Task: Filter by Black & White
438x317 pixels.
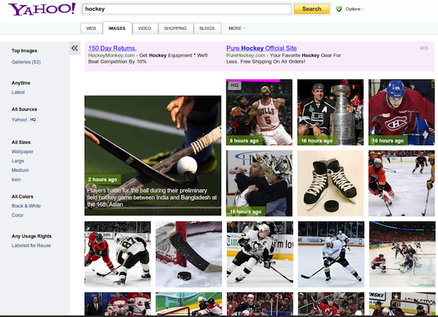Action: (x=26, y=206)
